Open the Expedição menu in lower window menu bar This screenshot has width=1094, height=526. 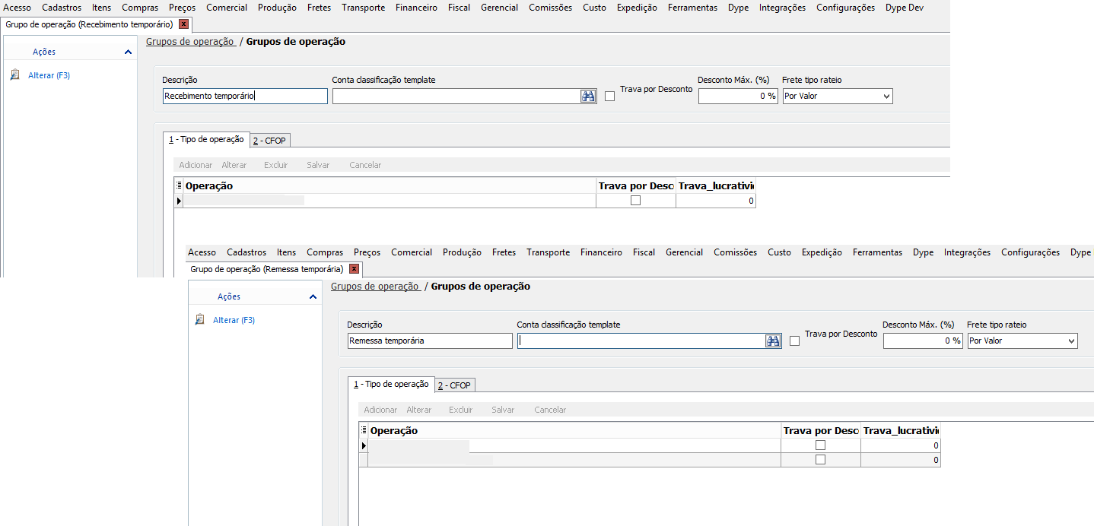[x=822, y=252]
